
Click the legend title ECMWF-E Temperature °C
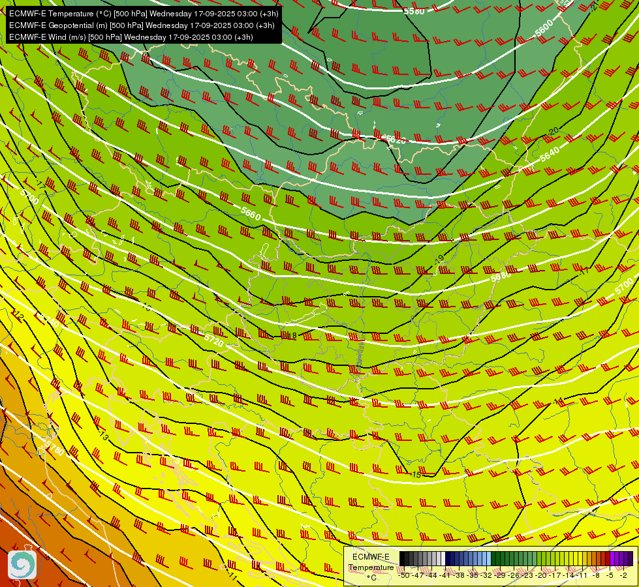click(371, 567)
